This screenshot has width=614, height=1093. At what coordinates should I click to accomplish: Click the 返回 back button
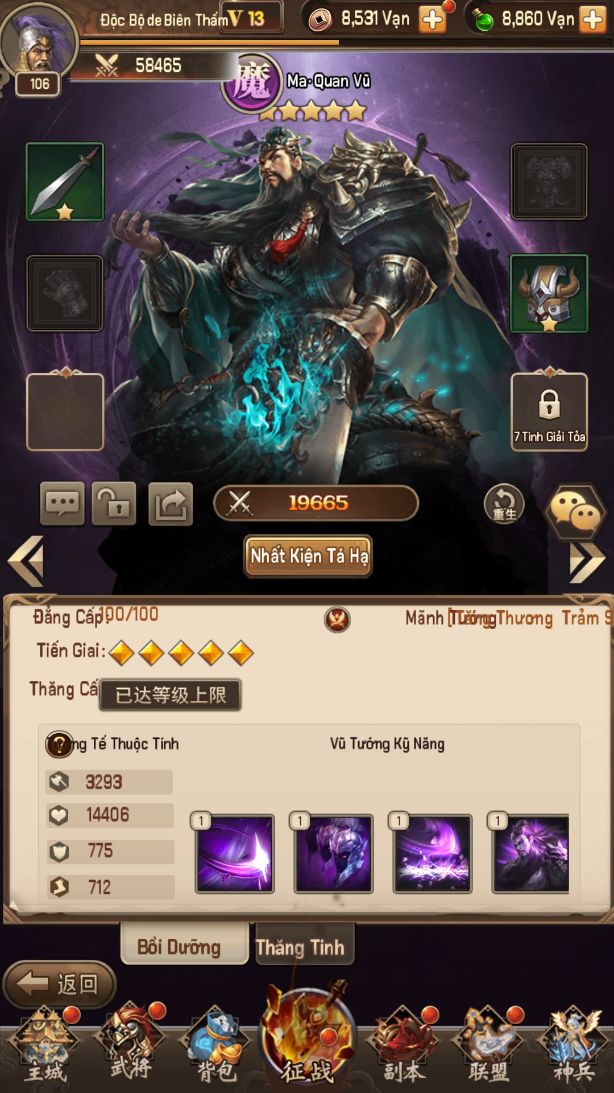(60, 984)
